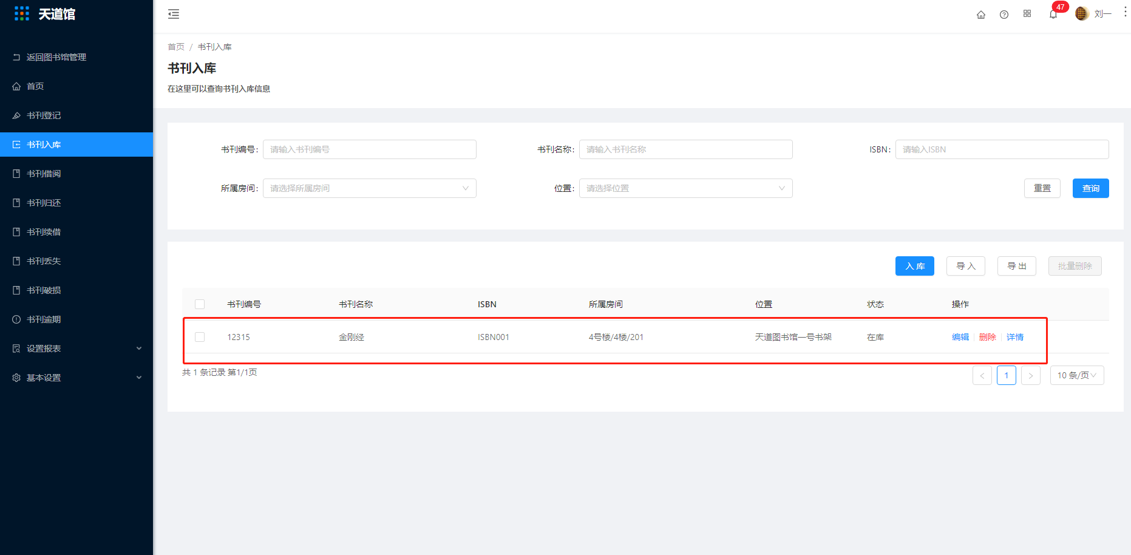Click the 在库 status cell
1131x555 pixels.
coord(875,337)
